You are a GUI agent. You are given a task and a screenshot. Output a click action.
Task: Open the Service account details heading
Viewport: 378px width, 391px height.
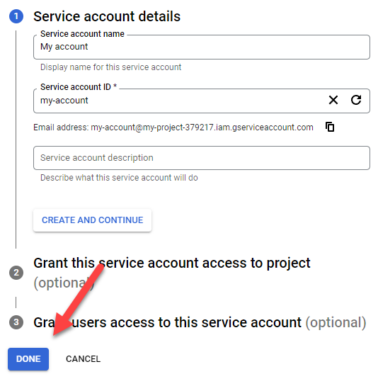(107, 16)
